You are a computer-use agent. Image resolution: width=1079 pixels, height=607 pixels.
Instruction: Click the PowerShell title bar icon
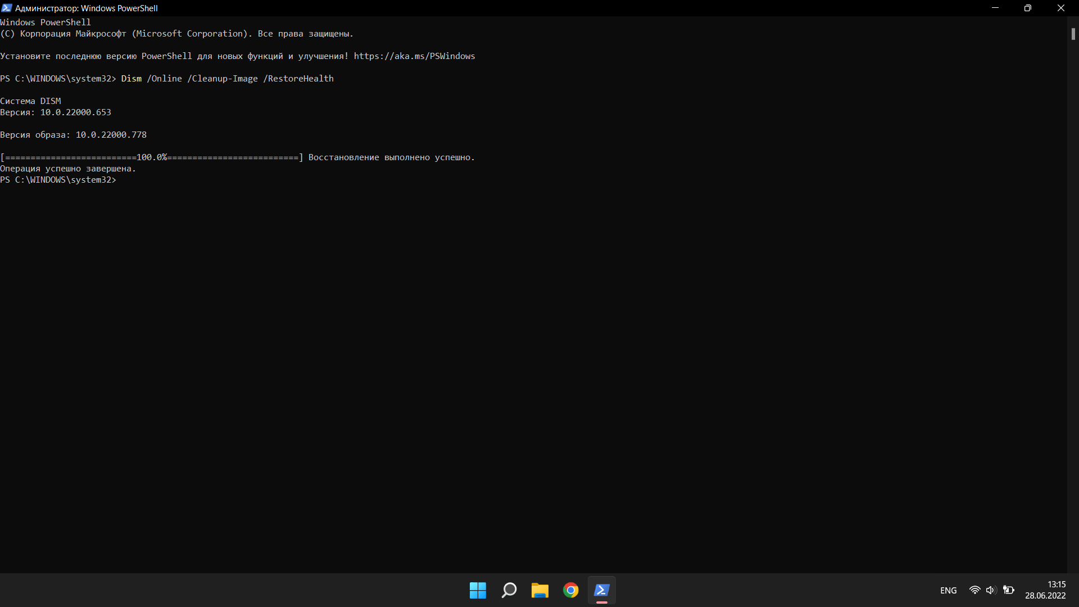pyautogui.click(x=7, y=8)
